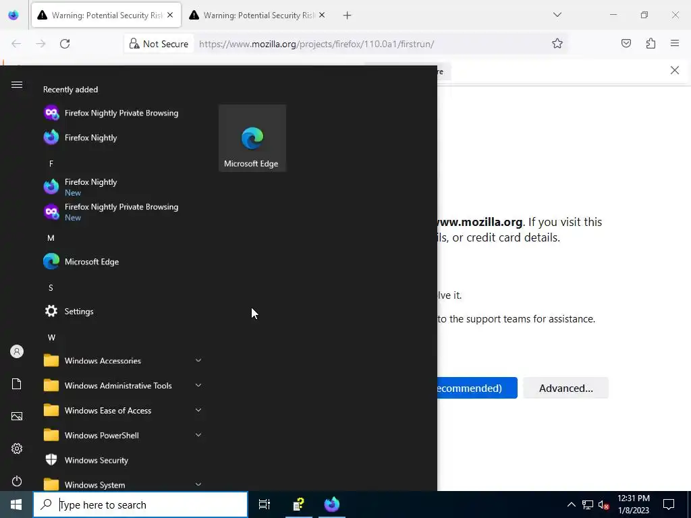
Task: Open the question mark app on taskbar
Action: (299, 505)
